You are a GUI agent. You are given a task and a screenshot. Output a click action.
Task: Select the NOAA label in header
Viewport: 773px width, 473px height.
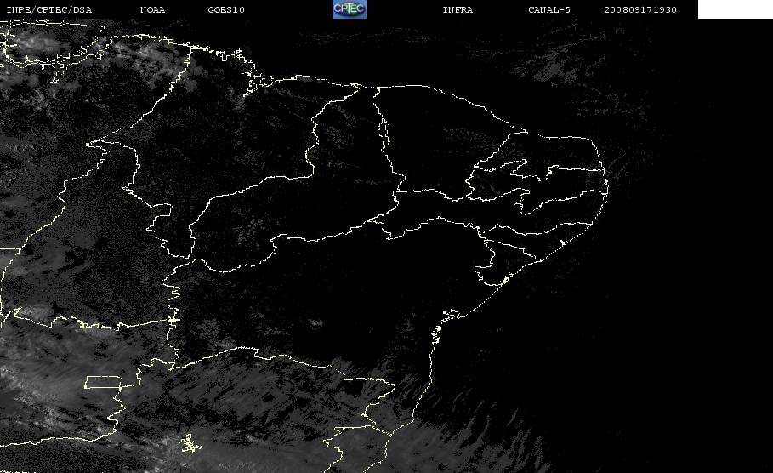(x=152, y=9)
